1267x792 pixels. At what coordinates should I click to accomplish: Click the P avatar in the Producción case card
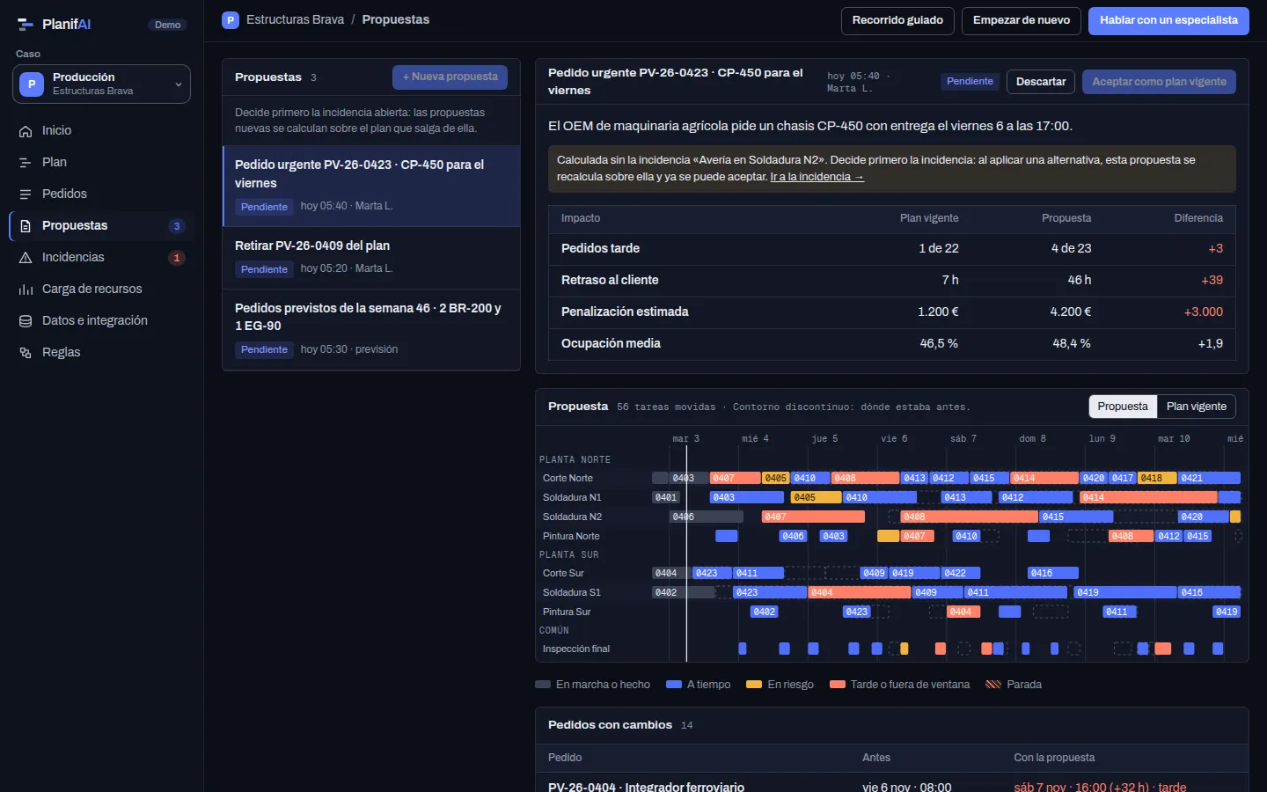[x=32, y=84]
